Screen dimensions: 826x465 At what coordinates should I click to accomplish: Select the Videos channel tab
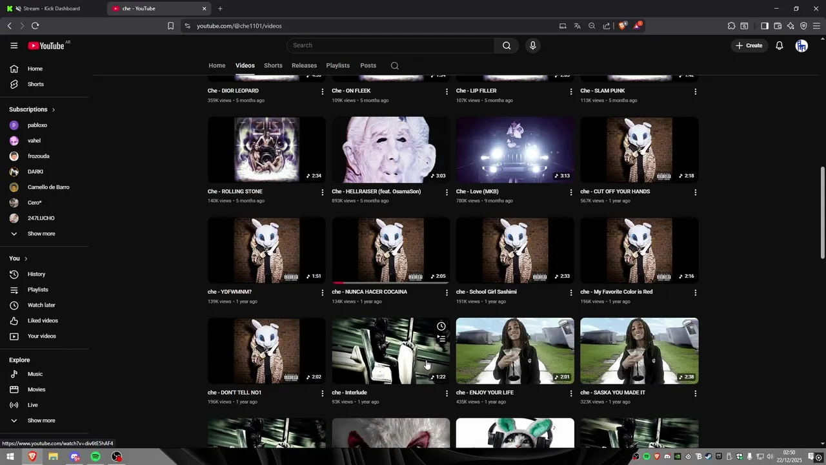245,65
